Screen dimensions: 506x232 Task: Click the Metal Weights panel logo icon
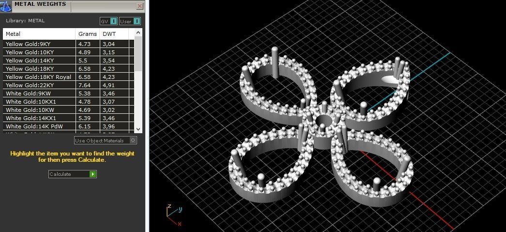point(6,6)
